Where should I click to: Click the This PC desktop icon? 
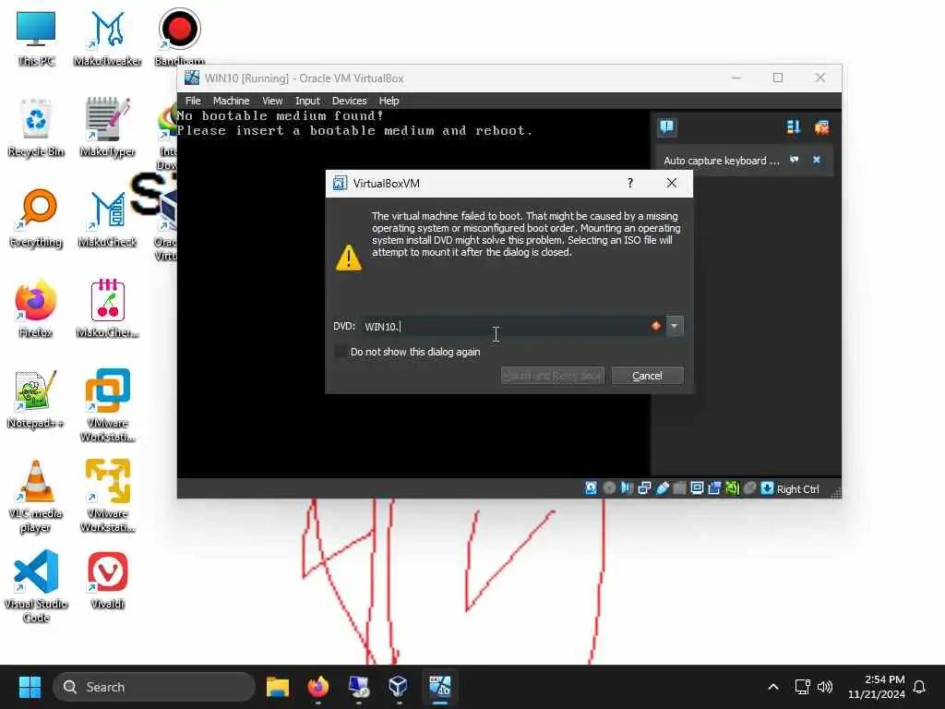coord(36,37)
